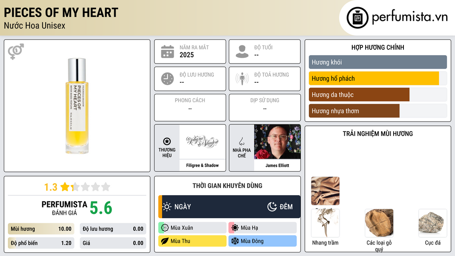The height and width of the screenshot is (256, 455).
Task: Click the leaf icon for Mùa Thu
Action: coord(165,241)
